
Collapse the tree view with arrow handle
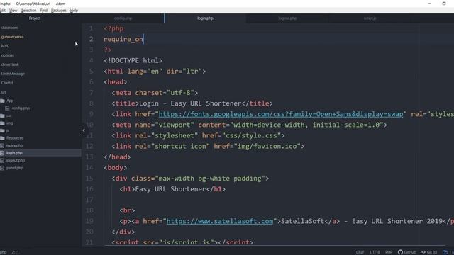pos(84,130)
